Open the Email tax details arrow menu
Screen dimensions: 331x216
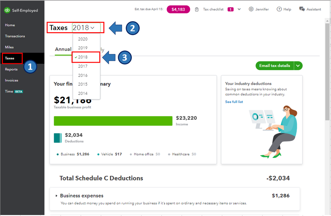tap(298, 66)
